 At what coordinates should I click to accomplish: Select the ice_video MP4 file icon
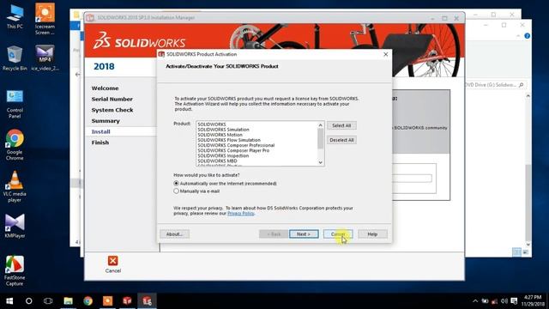pyautogui.click(x=45, y=58)
